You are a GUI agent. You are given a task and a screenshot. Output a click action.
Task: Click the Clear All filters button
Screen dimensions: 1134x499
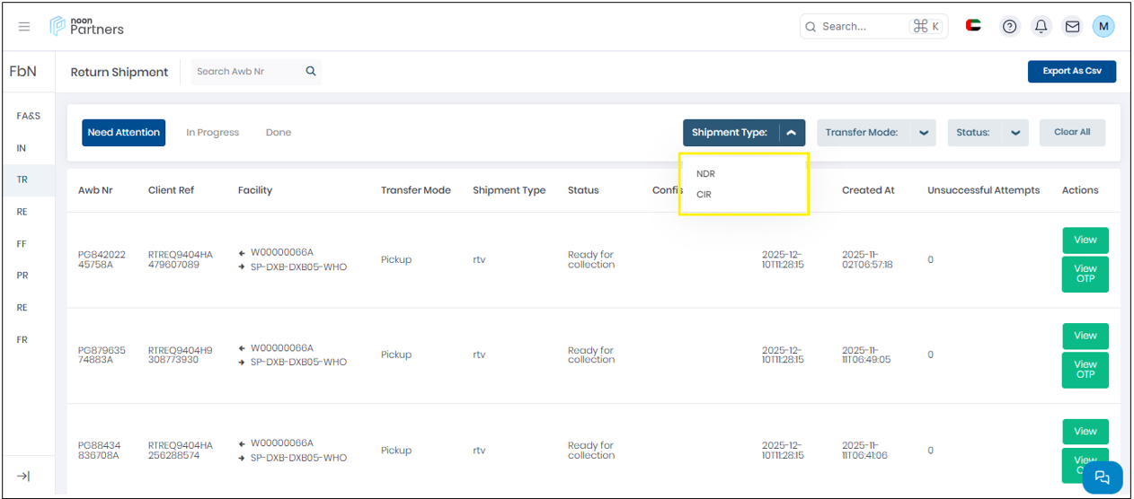[x=1072, y=132]
